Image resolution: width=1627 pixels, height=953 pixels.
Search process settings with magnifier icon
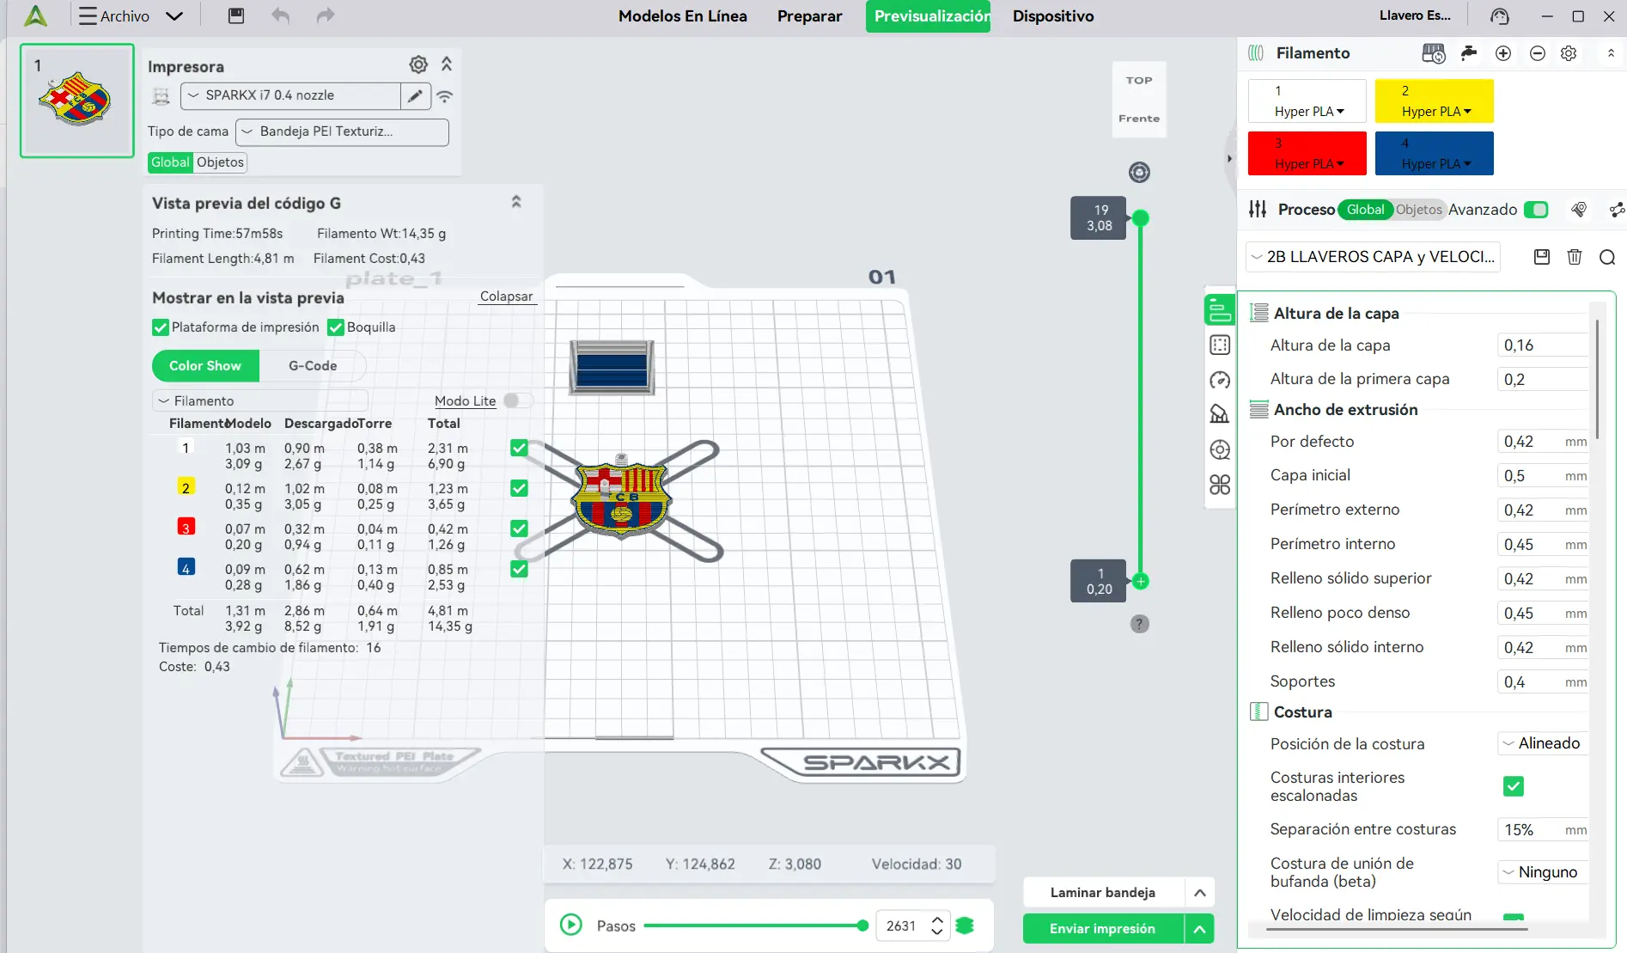click(1607, 257)
